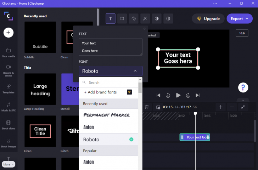
Task: Delete selected clip with trash icon
Action: pyautogui.click(x=147, y=107)
